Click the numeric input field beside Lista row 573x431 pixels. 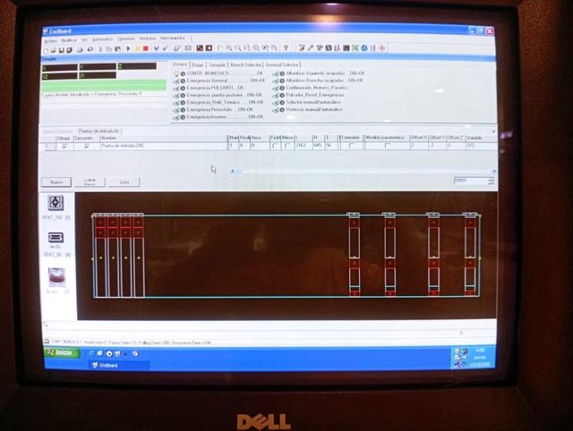(x=470, y=181)
